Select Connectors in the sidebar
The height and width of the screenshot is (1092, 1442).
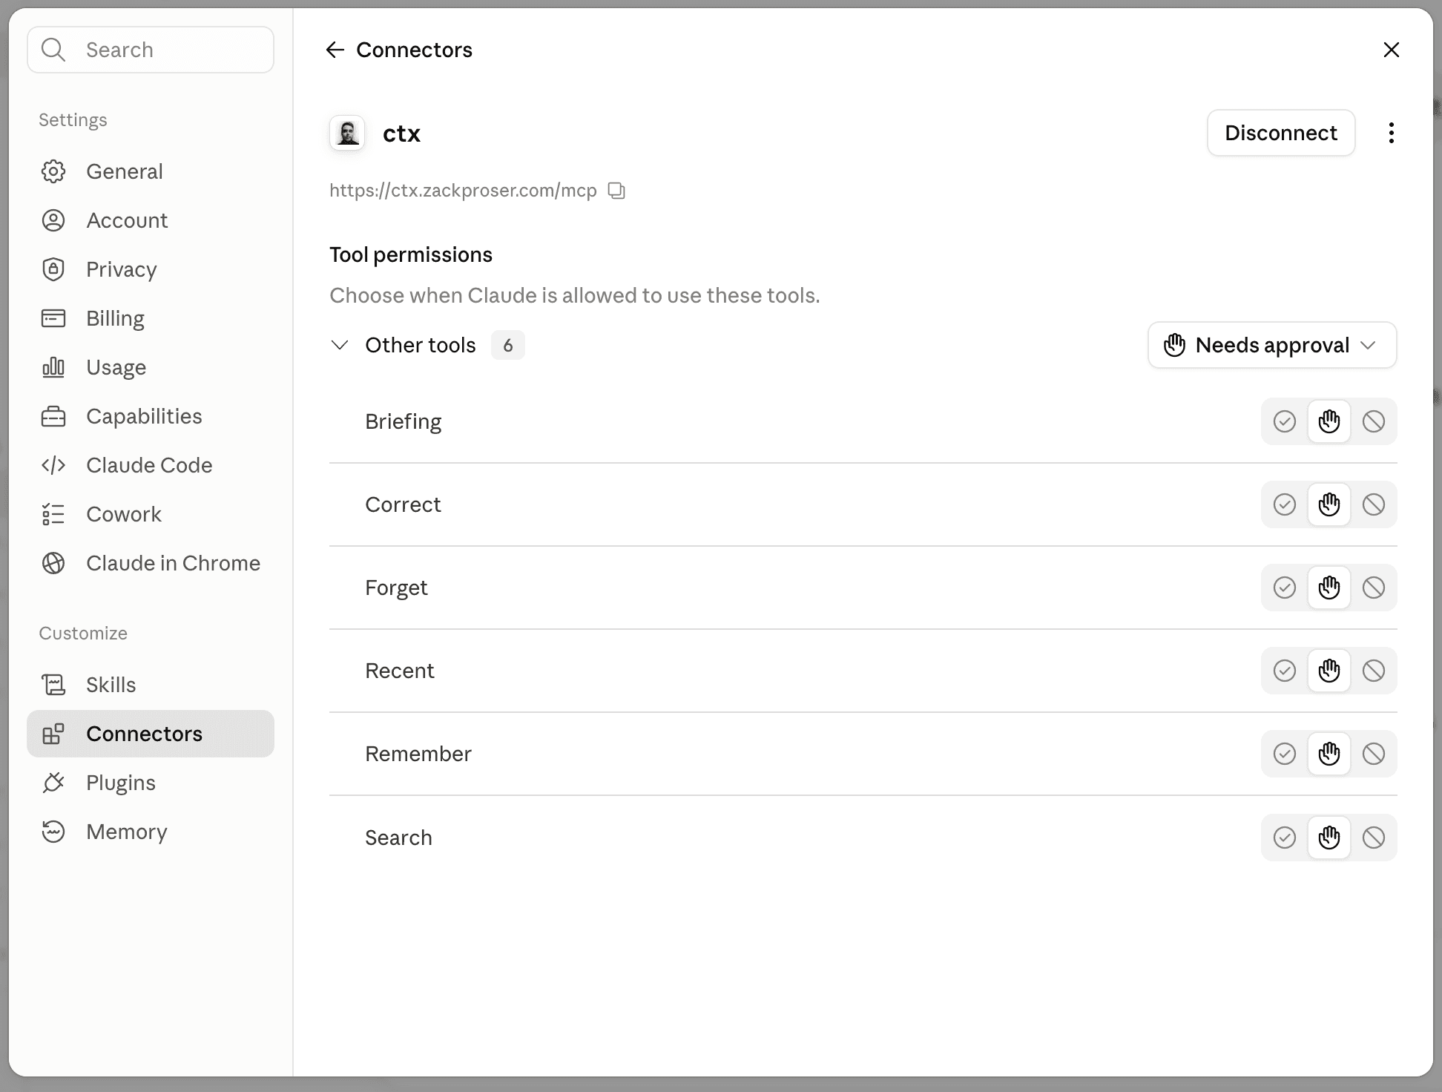[151, 734]
